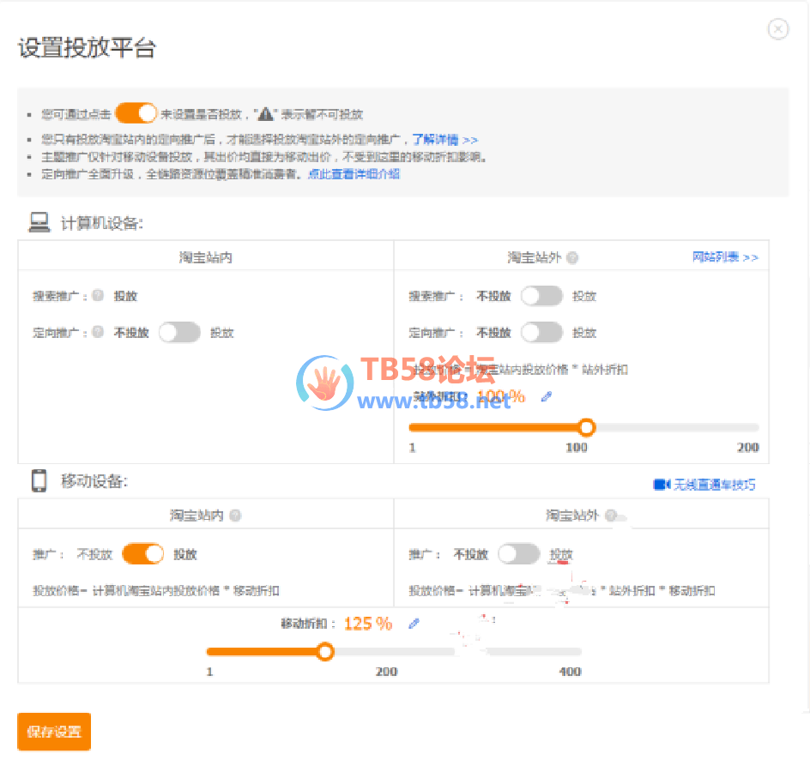810x766 pixels.
Task: Click computer 淘宝站内 column header
Action: tap(206, 257)
